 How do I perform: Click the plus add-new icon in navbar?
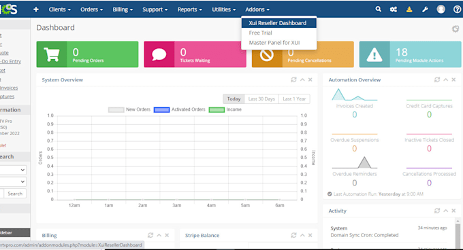point(36,10)
